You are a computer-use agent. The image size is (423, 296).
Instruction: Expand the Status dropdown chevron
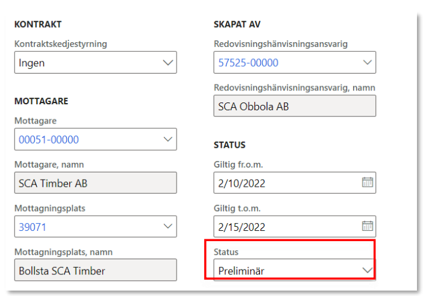pyautogui.click(x=367, y=271)
